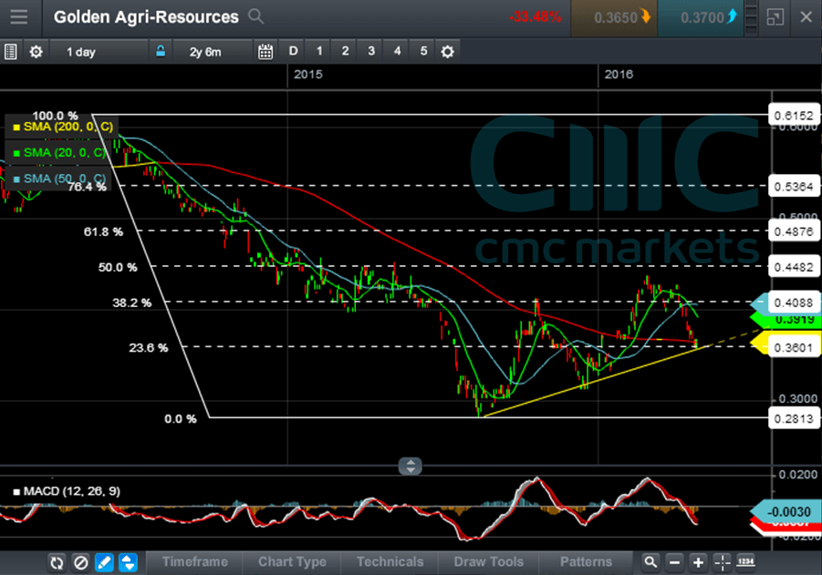Image resolution: width=822 pixels, height=575 pixels.
Task: Open the Technicals tab
Action: pyautogui.click(x=390, y=562)
